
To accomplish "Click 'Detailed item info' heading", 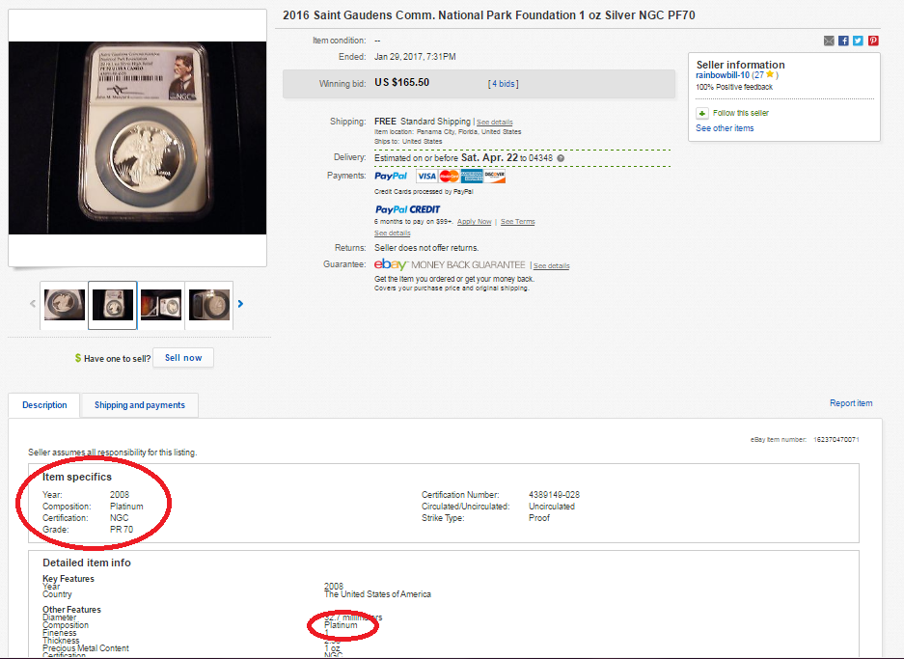I will pos(87,563).
